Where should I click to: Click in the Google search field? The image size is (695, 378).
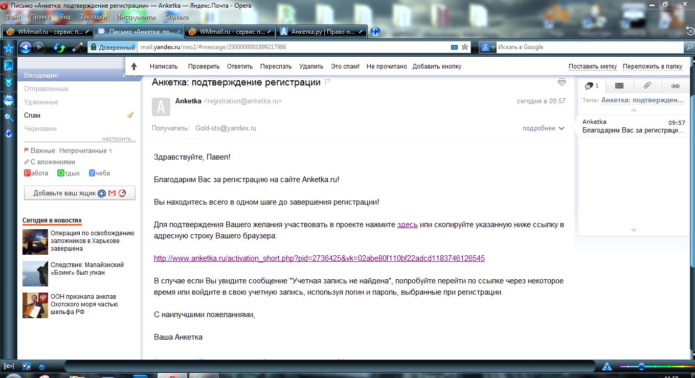[x=591, y=47]
